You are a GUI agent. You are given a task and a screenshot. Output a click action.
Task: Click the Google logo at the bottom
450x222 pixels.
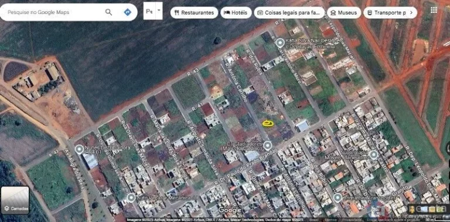pos(230,210)
